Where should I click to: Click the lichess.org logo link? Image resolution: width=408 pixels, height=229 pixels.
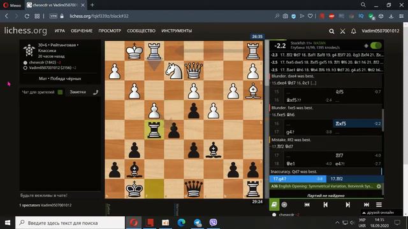pos(25,31)
